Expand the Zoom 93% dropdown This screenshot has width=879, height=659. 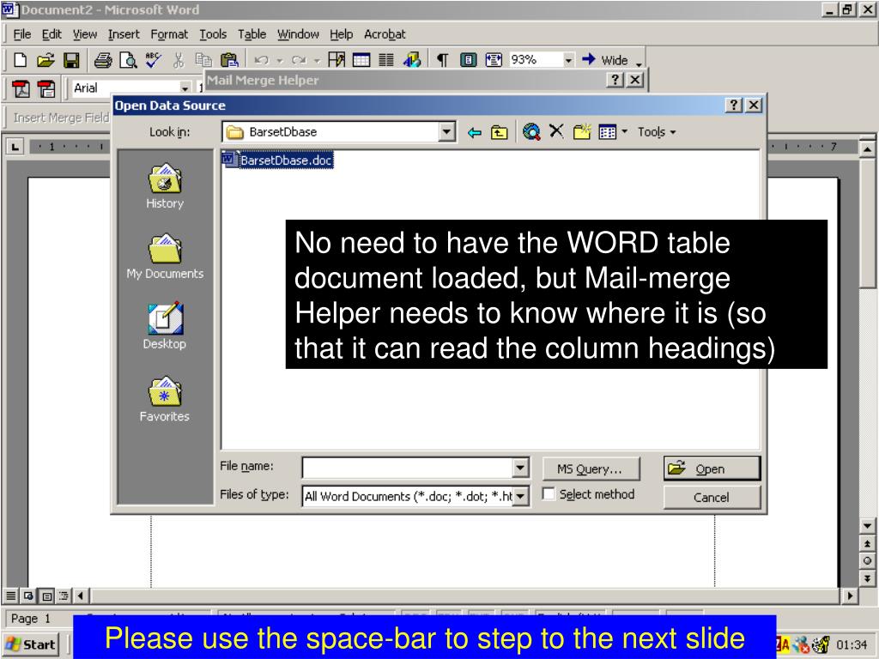tap(568, 60)
